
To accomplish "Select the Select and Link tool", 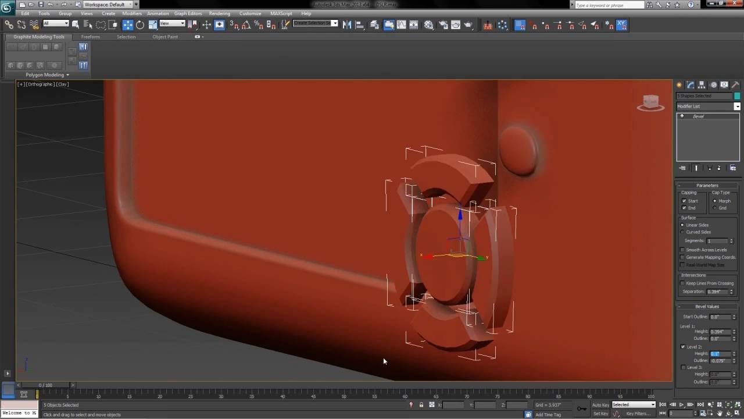I will [9, 24].
